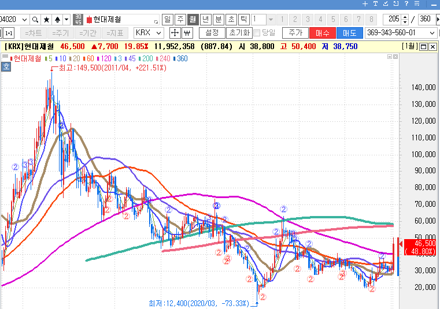Click the blue 10 moving average legend
Viewport: 440px width, 309px height.
(x=61, y=58)
